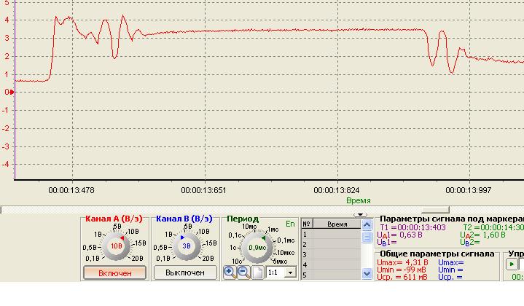Click the zoom out magnifier icon

(x=244, y=272)
